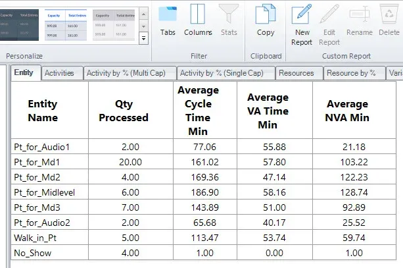
Task: Select the Pt_for_Md1 entity cell
Action: [x=49, y=162]
